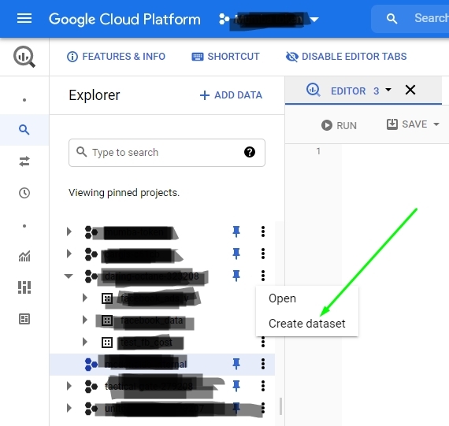This screenshot has width=449, height=426.
Task: Open EDITOR 3 tab dropdown arrow
Action: point(388,90)
